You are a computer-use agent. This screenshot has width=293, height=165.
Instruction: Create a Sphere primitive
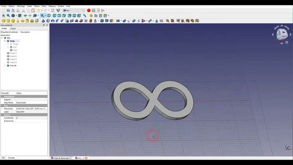[13, 21]
